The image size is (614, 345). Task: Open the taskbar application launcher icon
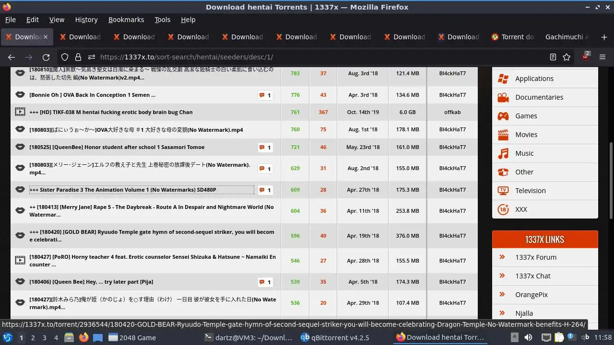pyautogui.click(x=8, y=338)
